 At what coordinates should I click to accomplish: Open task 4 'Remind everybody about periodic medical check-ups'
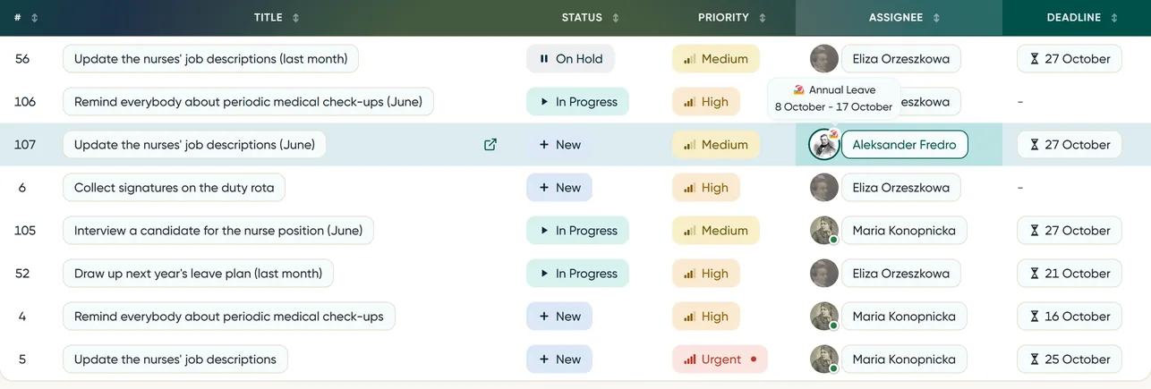(x=229, y=317)
